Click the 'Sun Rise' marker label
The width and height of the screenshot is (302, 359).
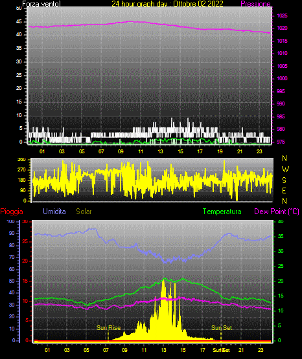click(108, 328)
